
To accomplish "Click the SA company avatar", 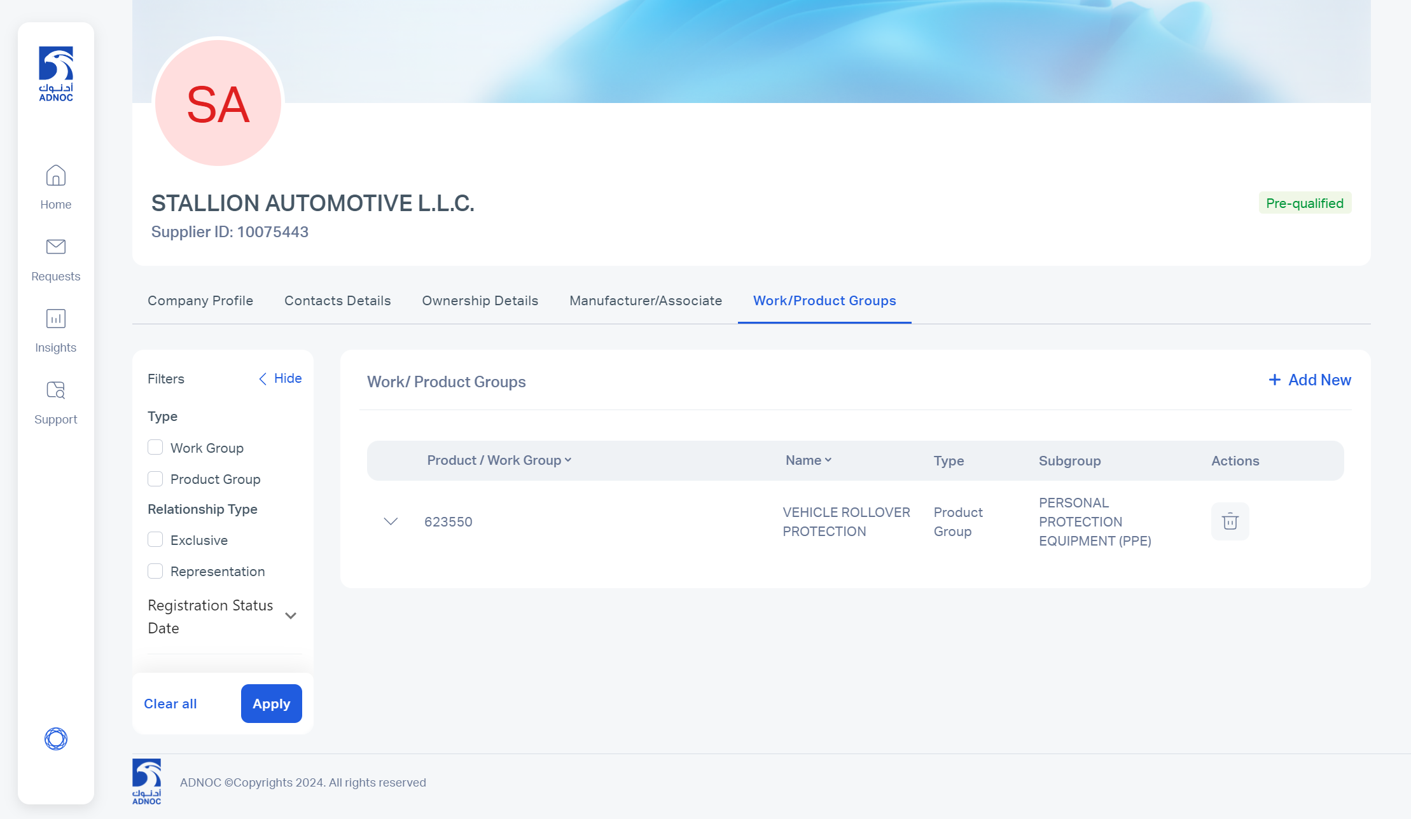I will [218, 103].
